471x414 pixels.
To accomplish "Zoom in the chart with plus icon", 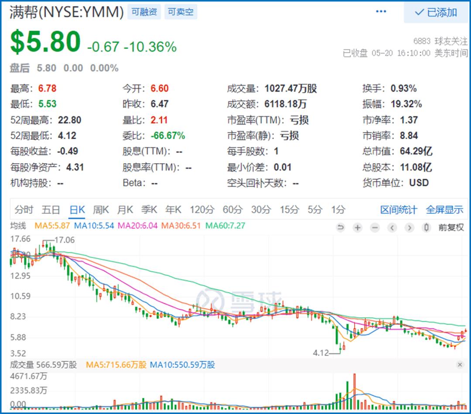I will pyautogui.click(x=358, y=227).
